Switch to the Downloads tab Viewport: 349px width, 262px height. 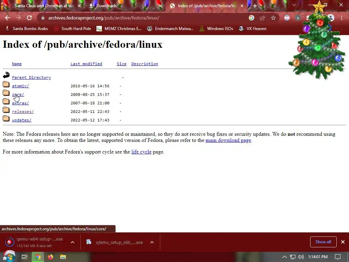(x=125, y=6)
